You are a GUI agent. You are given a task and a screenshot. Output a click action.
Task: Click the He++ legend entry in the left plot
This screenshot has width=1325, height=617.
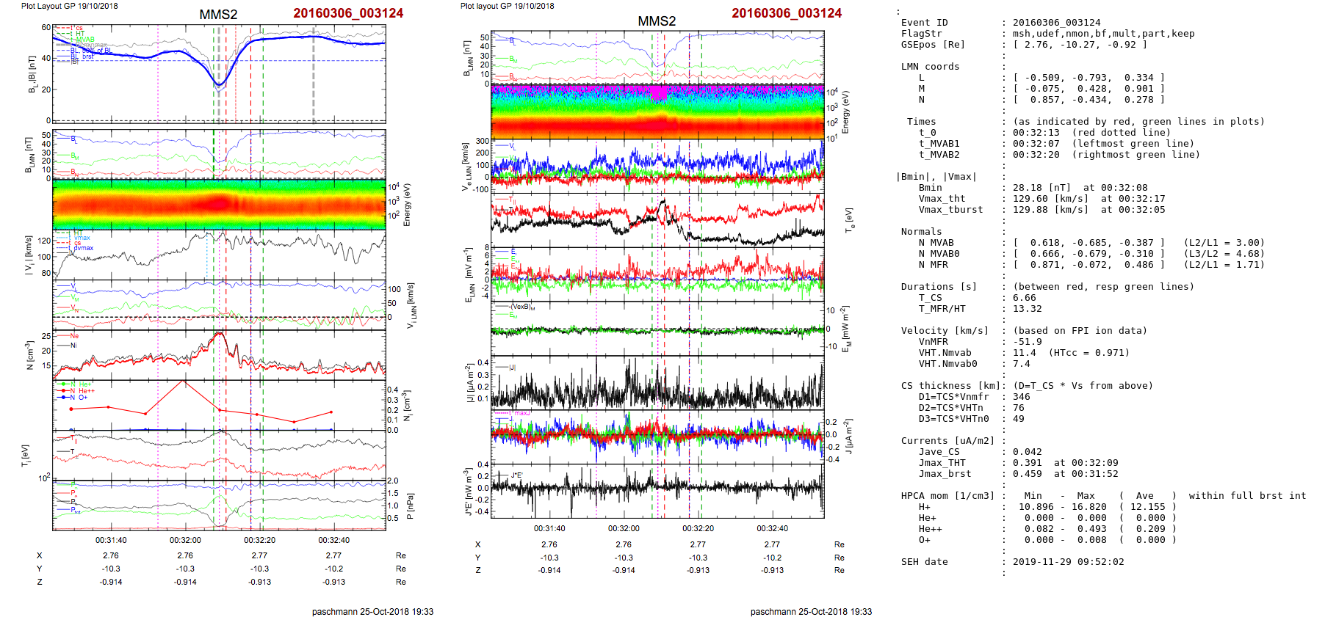click(x=86, y=391)
